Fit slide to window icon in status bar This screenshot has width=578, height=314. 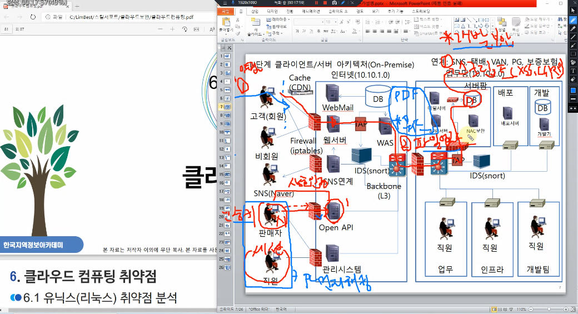[x=572, y=309]
